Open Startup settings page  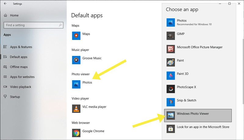(x=15, y=97)
